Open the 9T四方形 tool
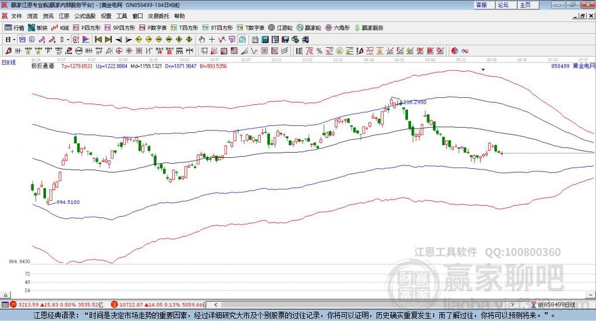This screenshot has height=321, width=596. click(x=218, y=28)
